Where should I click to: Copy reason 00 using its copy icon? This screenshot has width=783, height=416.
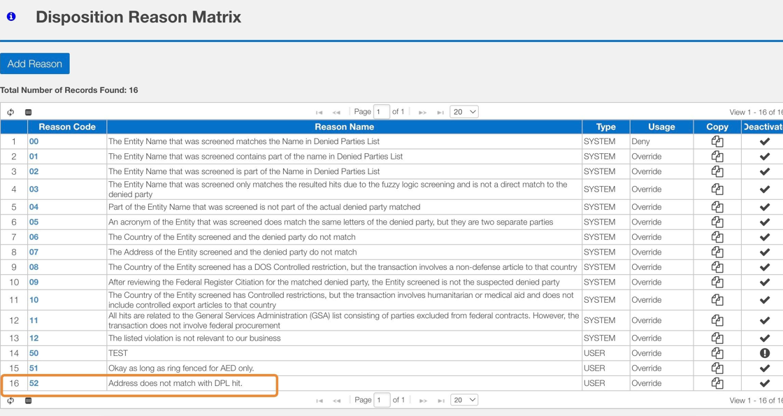pos(717,141)
